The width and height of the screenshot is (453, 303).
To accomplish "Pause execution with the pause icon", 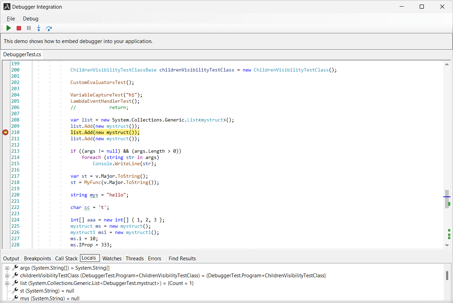I will [29, 28].
